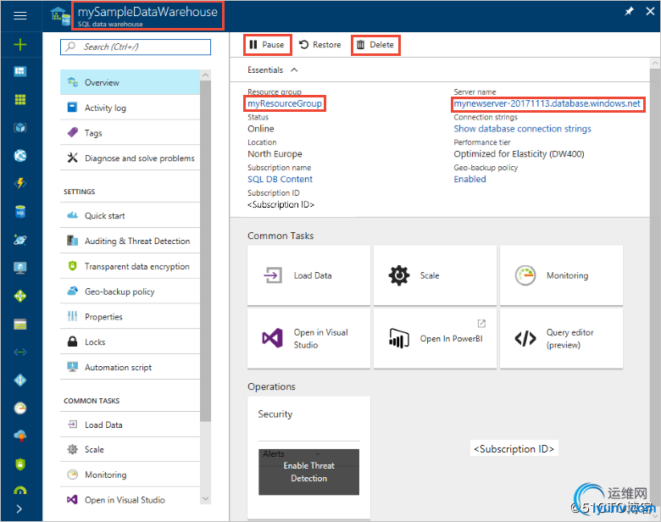
Task: Open the Load Data common task tile
Action: pyautogui.click(x=308, y=275)
